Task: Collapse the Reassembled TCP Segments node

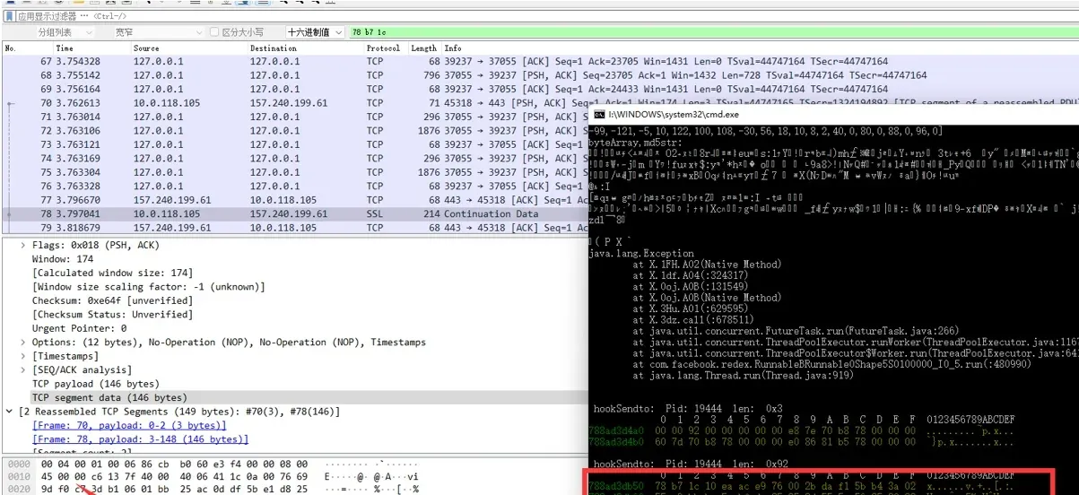Action: tap(11, 412)
